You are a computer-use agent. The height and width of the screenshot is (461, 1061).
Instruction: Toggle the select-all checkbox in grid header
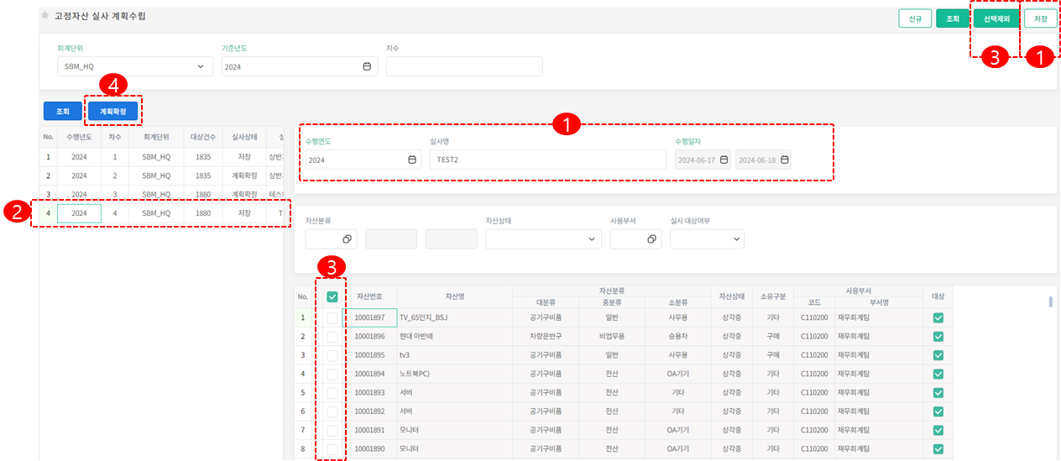(x=332, y=296)
